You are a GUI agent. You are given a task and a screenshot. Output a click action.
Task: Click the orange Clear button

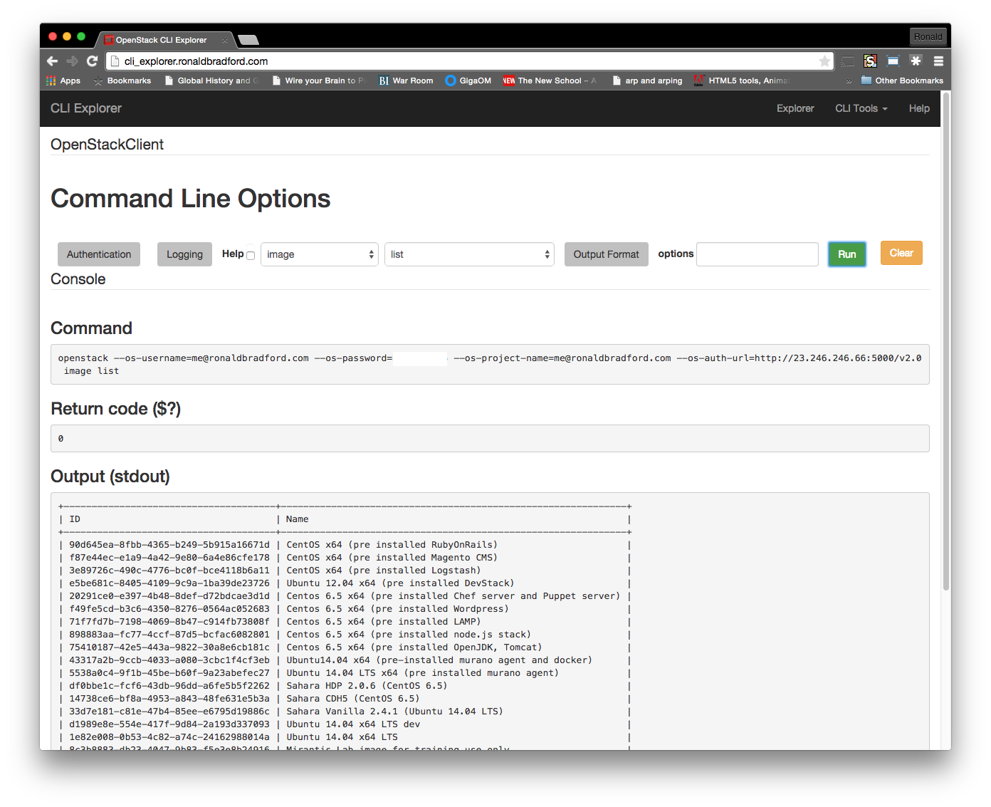(x=901, y=253)
